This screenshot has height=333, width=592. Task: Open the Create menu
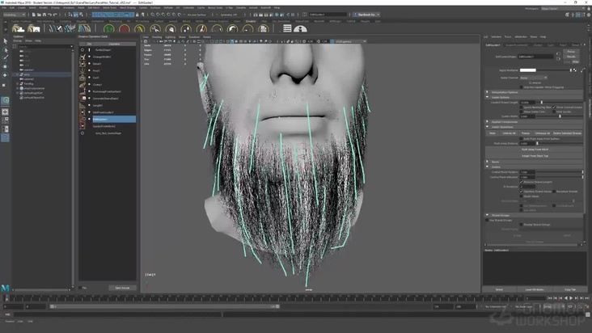coord(21,7)
